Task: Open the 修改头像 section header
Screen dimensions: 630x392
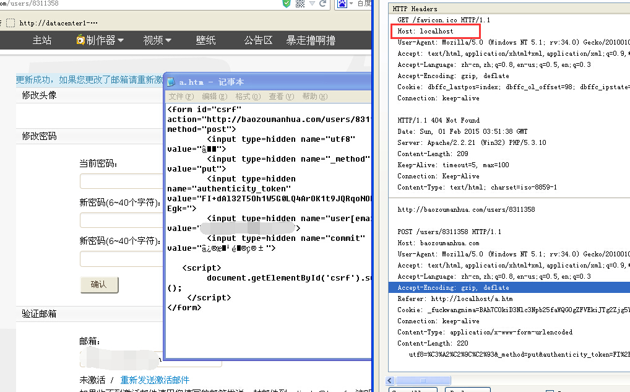Action: pyautogui.click(x=39, y=95)
